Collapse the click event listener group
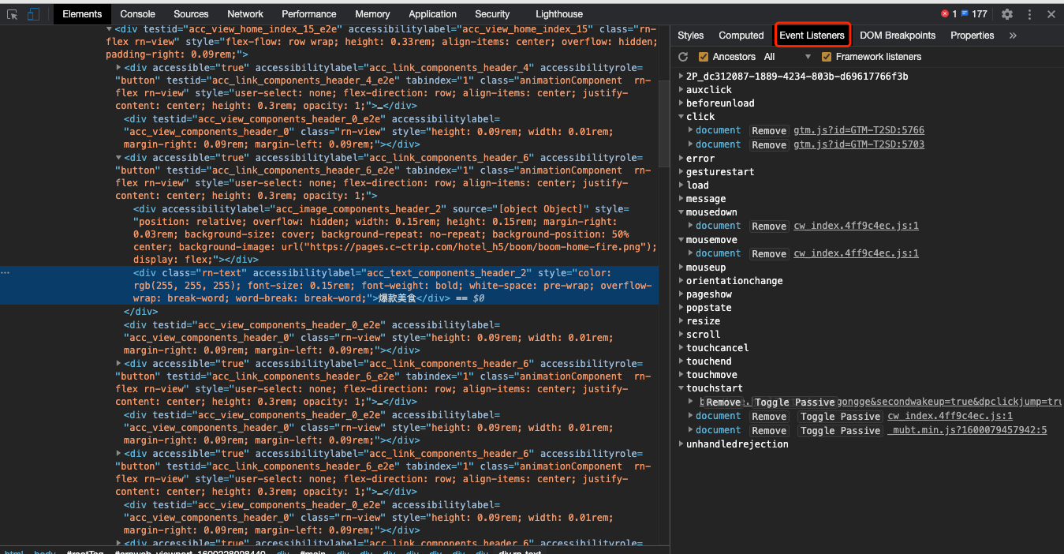The width and height of the screenshot is (1064, 554). point(681,116)
